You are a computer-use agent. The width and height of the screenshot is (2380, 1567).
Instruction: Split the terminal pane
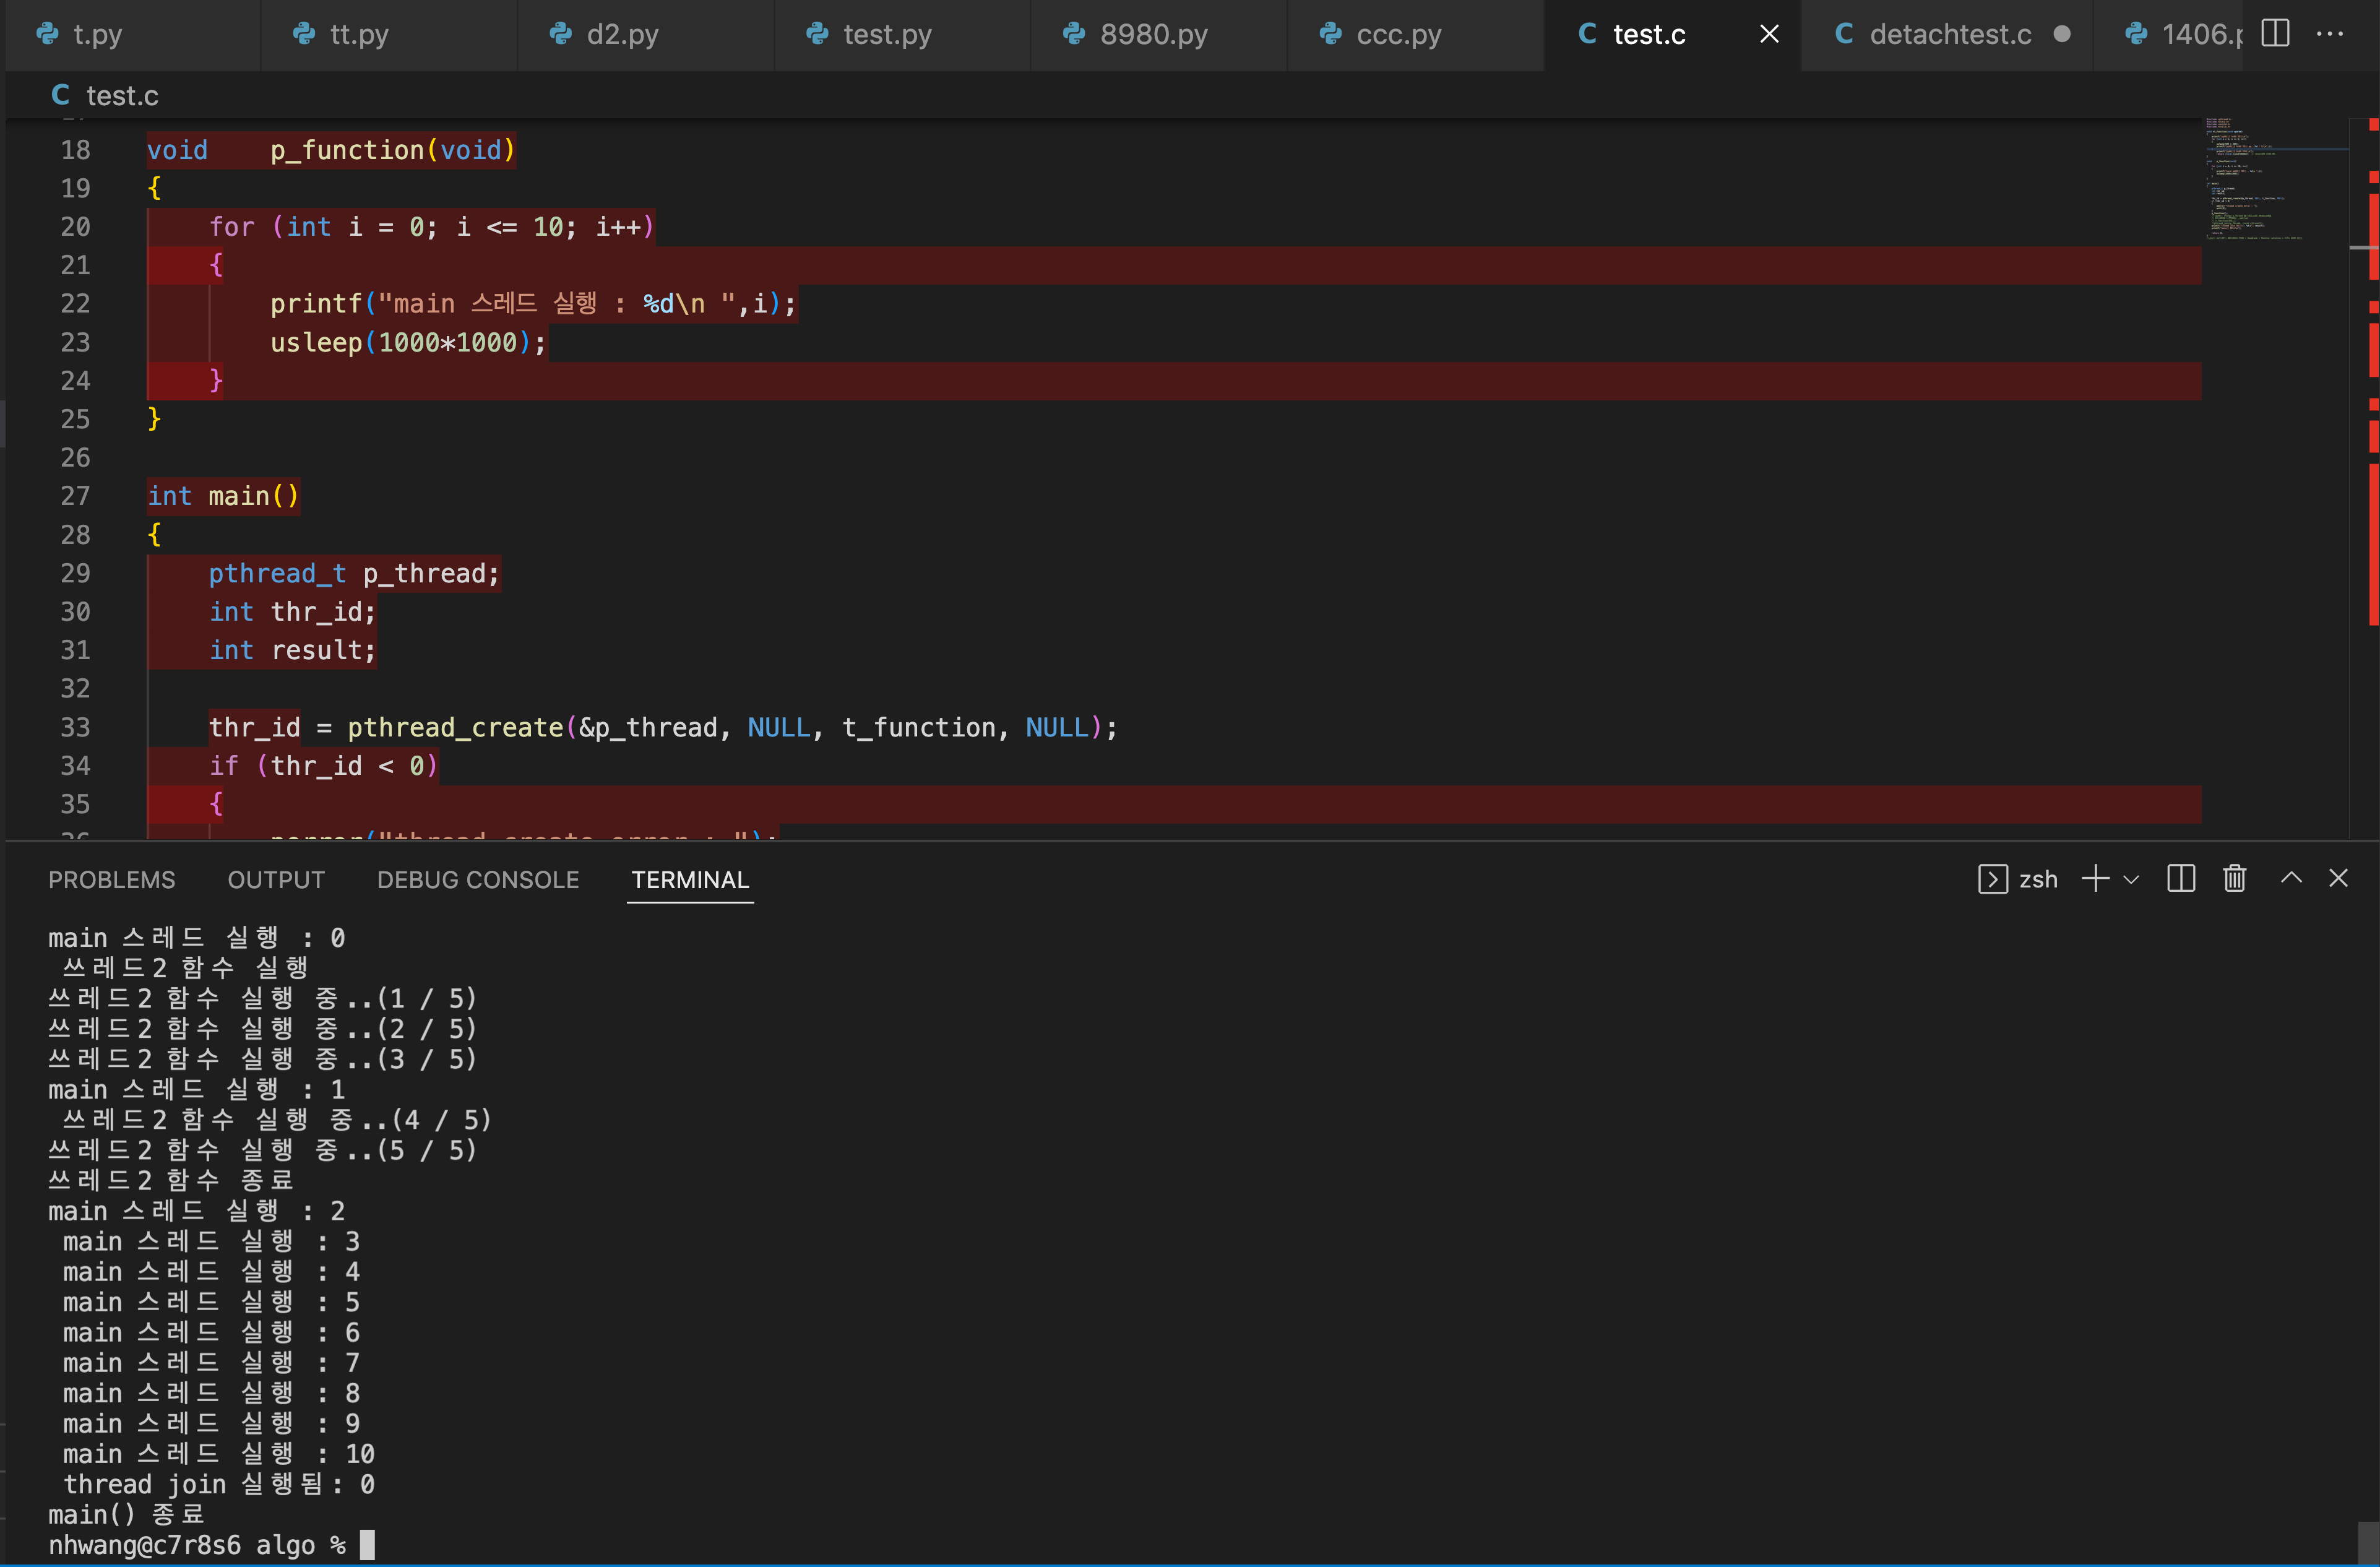pyautogui.click(x=2181, y=879)
